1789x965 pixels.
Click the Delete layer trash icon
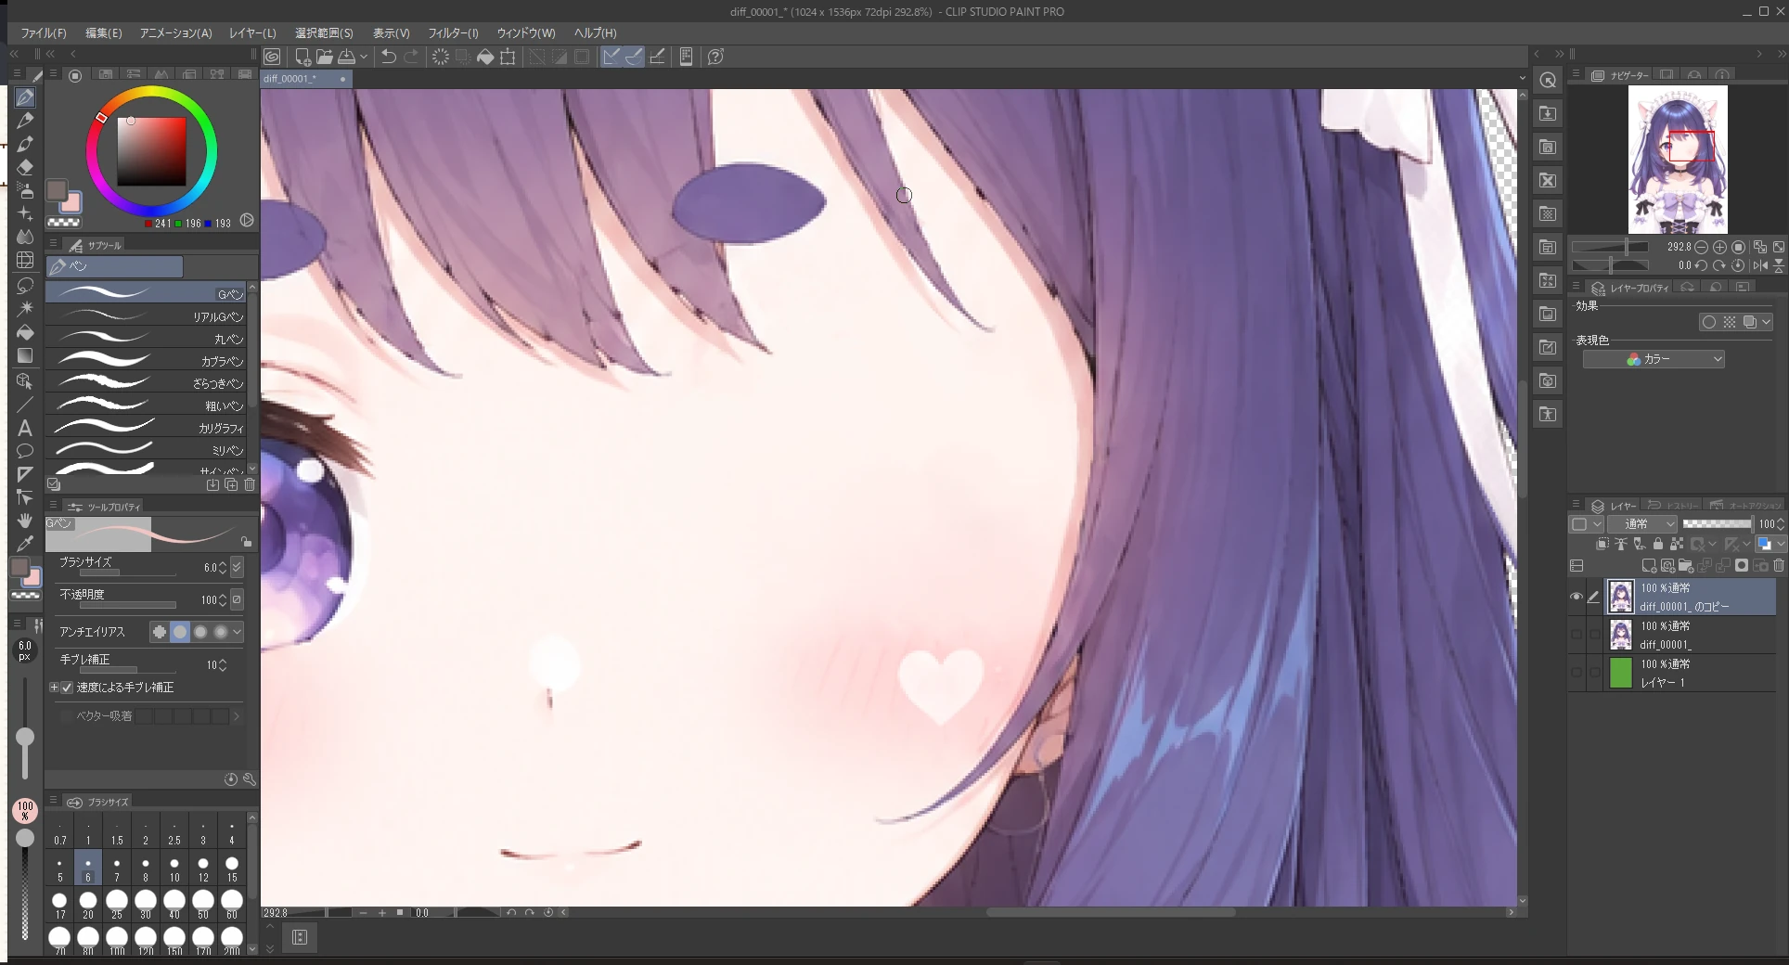coord(1779,565)
